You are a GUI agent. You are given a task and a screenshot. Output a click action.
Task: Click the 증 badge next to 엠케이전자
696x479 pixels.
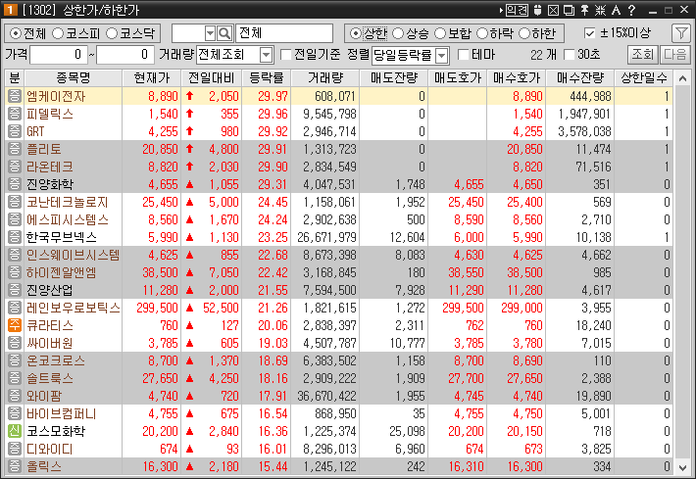pos(14,96)
